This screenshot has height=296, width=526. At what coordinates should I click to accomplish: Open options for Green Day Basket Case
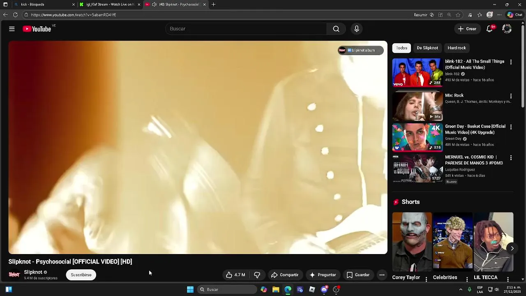tap(511, 127)
